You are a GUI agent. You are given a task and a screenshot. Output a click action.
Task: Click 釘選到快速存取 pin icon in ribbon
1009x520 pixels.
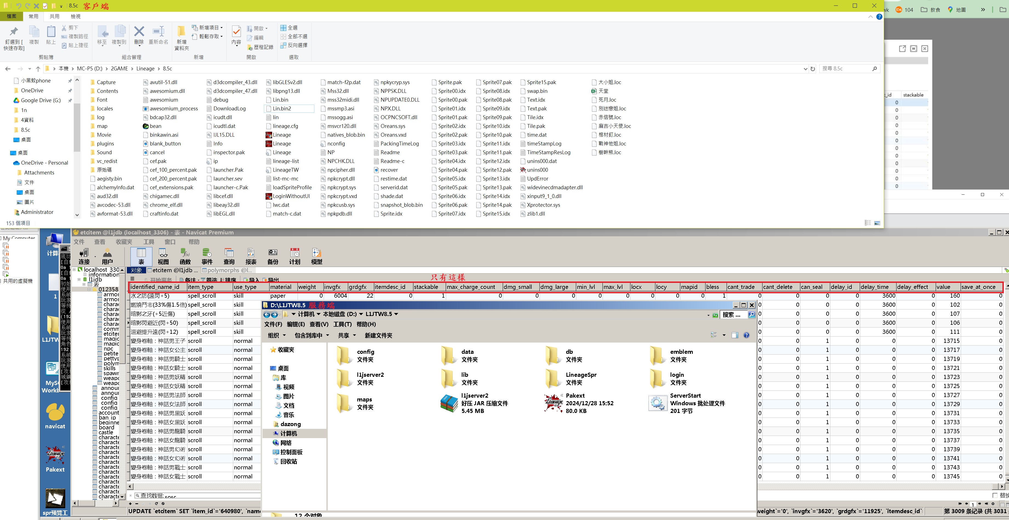(x=14, y=38)
